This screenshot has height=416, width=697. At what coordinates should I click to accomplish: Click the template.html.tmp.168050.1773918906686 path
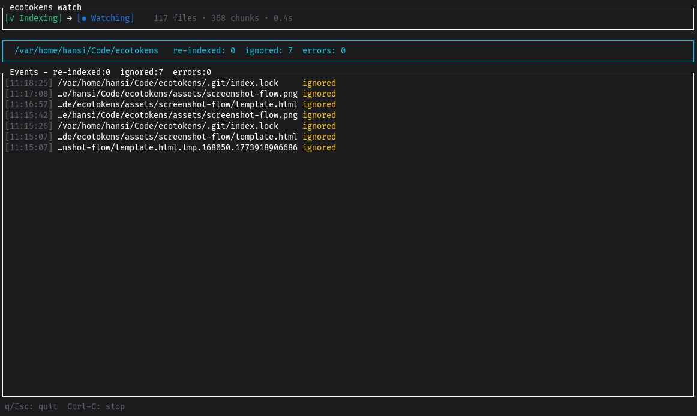[x=178, y=147]
